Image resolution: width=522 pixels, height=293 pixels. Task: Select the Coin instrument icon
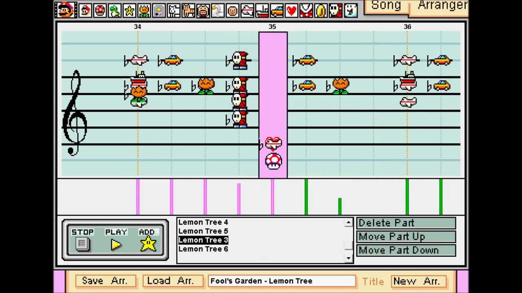(321, 10)
